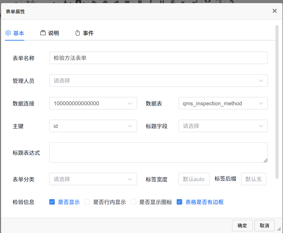Uncheck the 是否显示 checkbox
The height and width of the screenshot is (233, 283).
pos(52,202)
